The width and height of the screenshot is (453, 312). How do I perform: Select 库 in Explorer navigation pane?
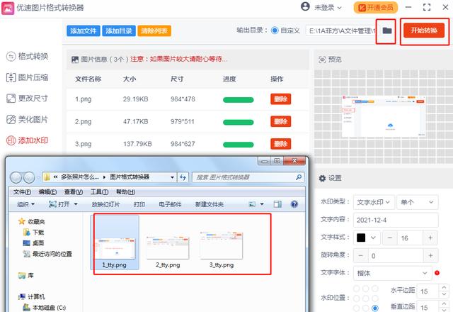click(x=26, y=275)
